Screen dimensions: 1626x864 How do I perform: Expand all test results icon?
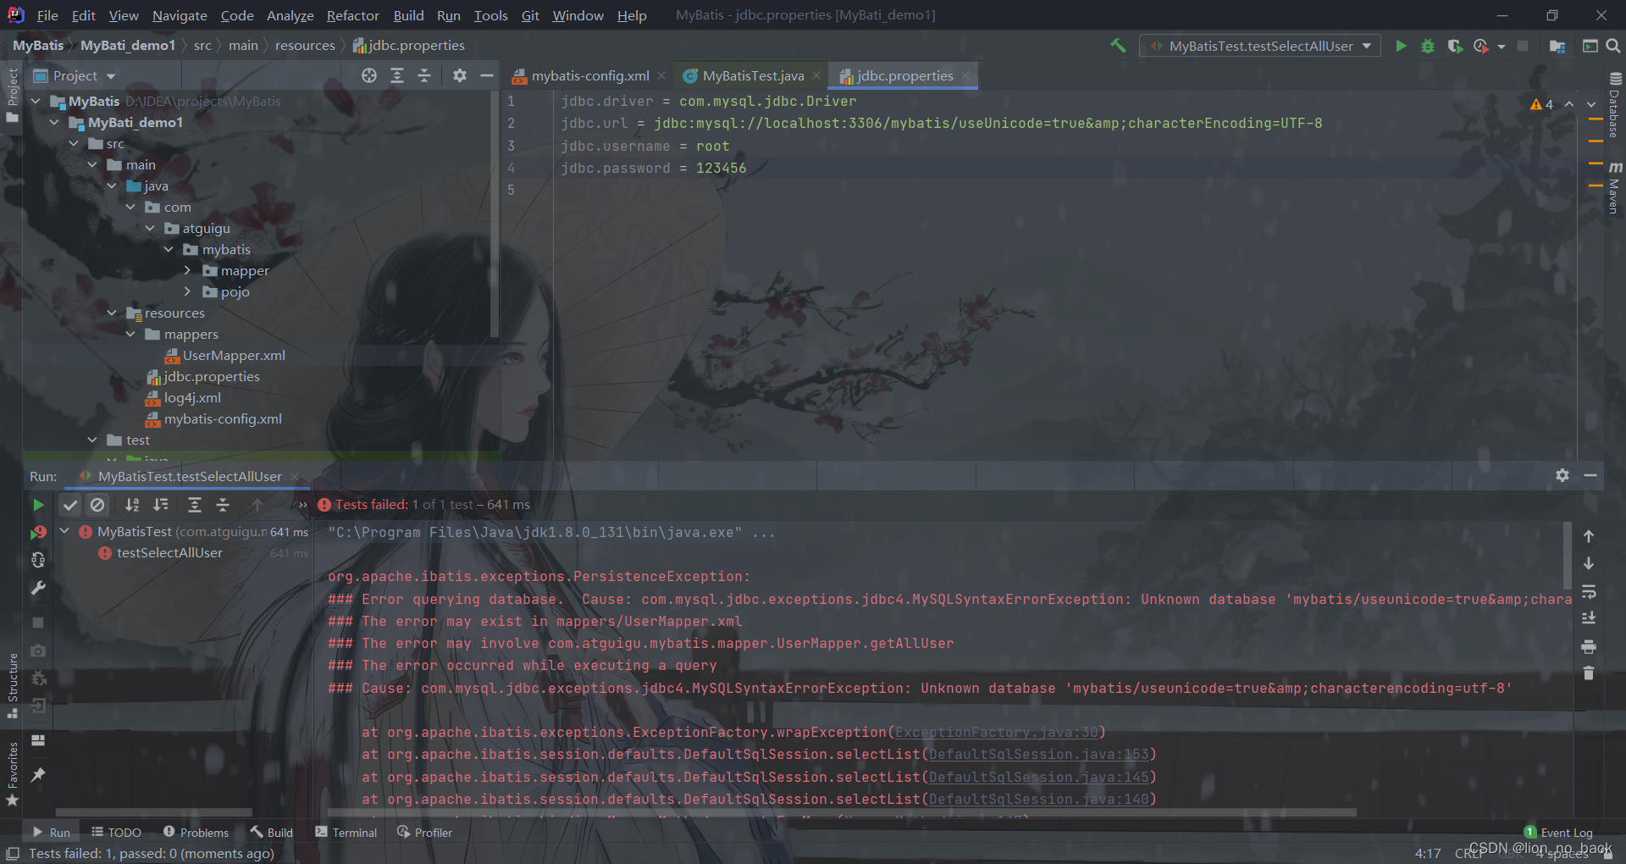pos(194,505)
